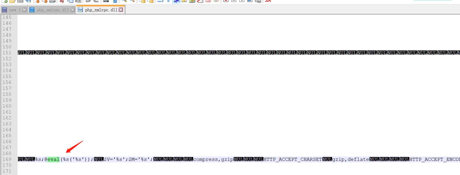Viewport: 460px width, 175px height.
Task: Click the "(%s('%s'));" text after eval
Action: click(77, 159)
